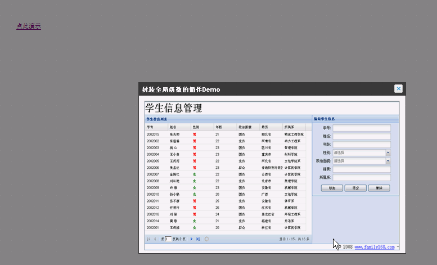Click the grid display count status text

point(294,239)
